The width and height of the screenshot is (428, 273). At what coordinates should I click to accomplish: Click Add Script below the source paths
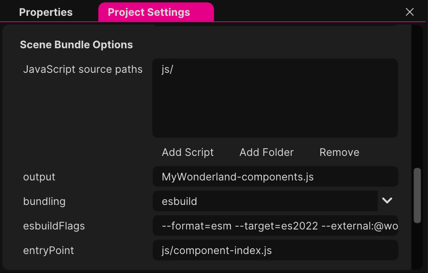[x=187, y=152]
